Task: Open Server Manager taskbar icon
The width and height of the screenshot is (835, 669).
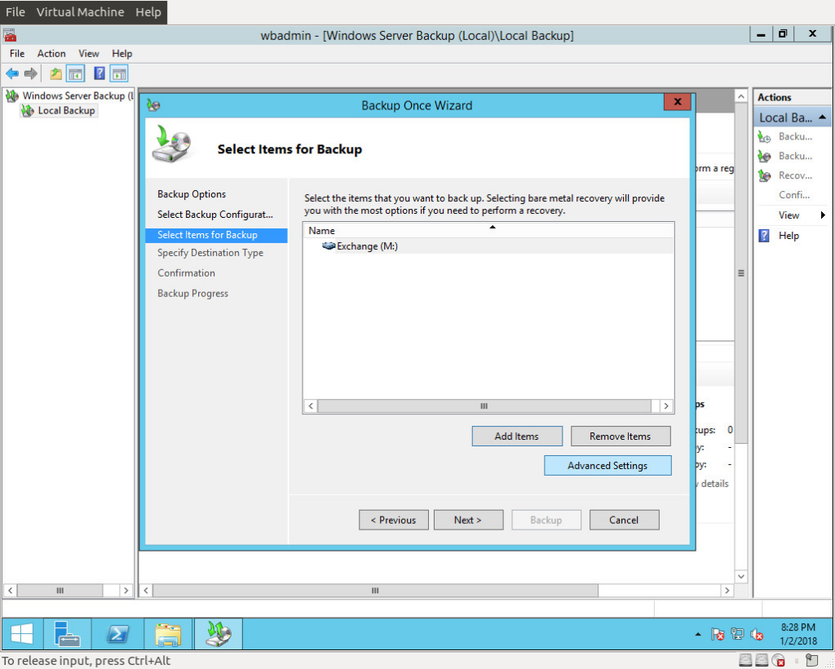Action: (67, 634)
